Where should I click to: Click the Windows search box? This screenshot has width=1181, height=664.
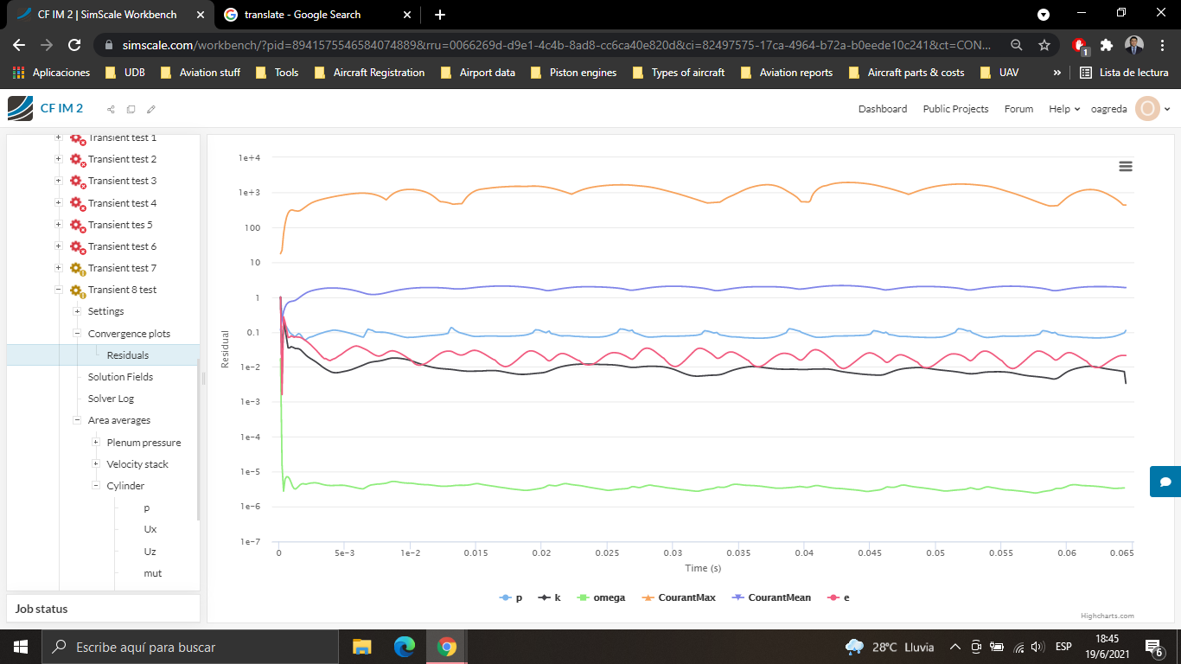pos(190,647)
